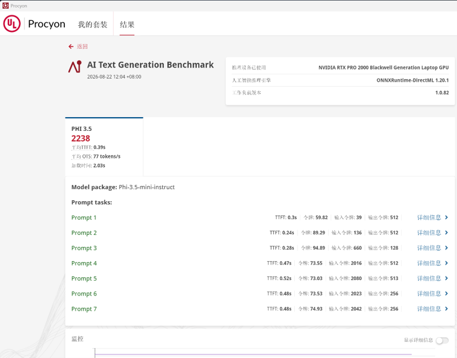Click the NVIDIA RTX PRO 2000 device name
Viewport: 457px width, 358px height.
[383, 68]
